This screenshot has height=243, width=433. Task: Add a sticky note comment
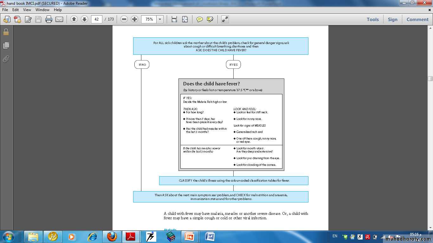pos(199,20)
